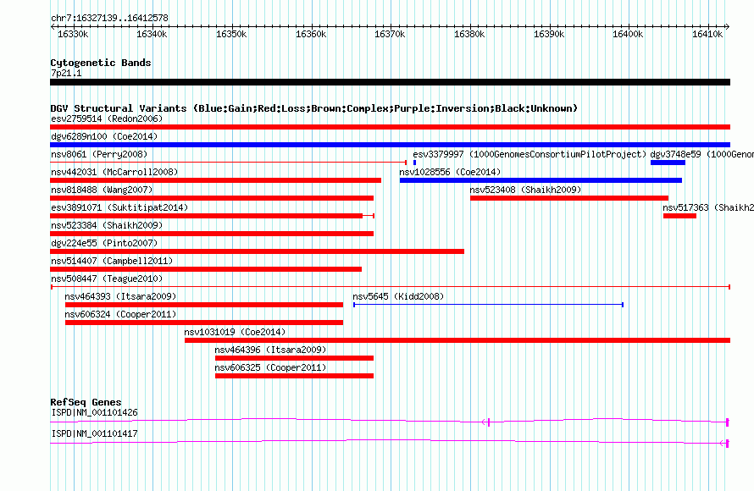Click nsv818488 (Wang2007) label
Screen dimensions: 754x491
(102, 190)
